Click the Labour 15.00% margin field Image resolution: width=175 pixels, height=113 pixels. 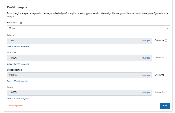coord(74,41)
